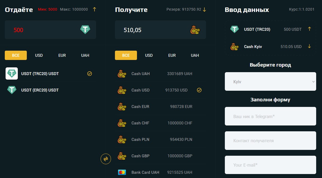322x178 pixels.
Task: Pick Cash UAH as the receive option
Action: (160, 74)
